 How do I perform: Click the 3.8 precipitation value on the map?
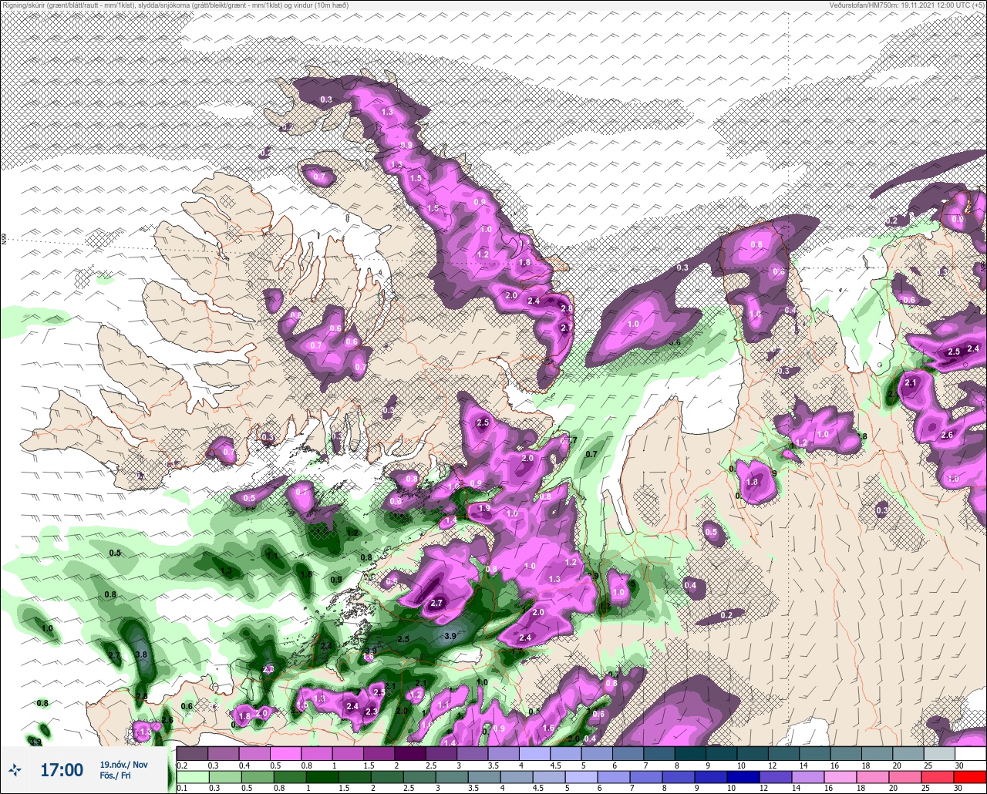click(141, 654)
